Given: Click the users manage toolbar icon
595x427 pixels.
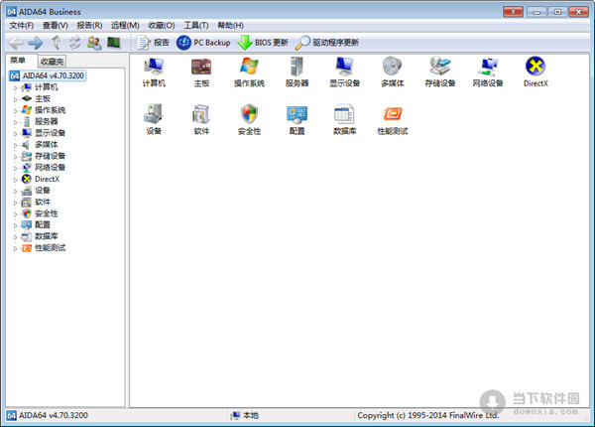Looking at the screenshot, I should click(x=94, y=43).
